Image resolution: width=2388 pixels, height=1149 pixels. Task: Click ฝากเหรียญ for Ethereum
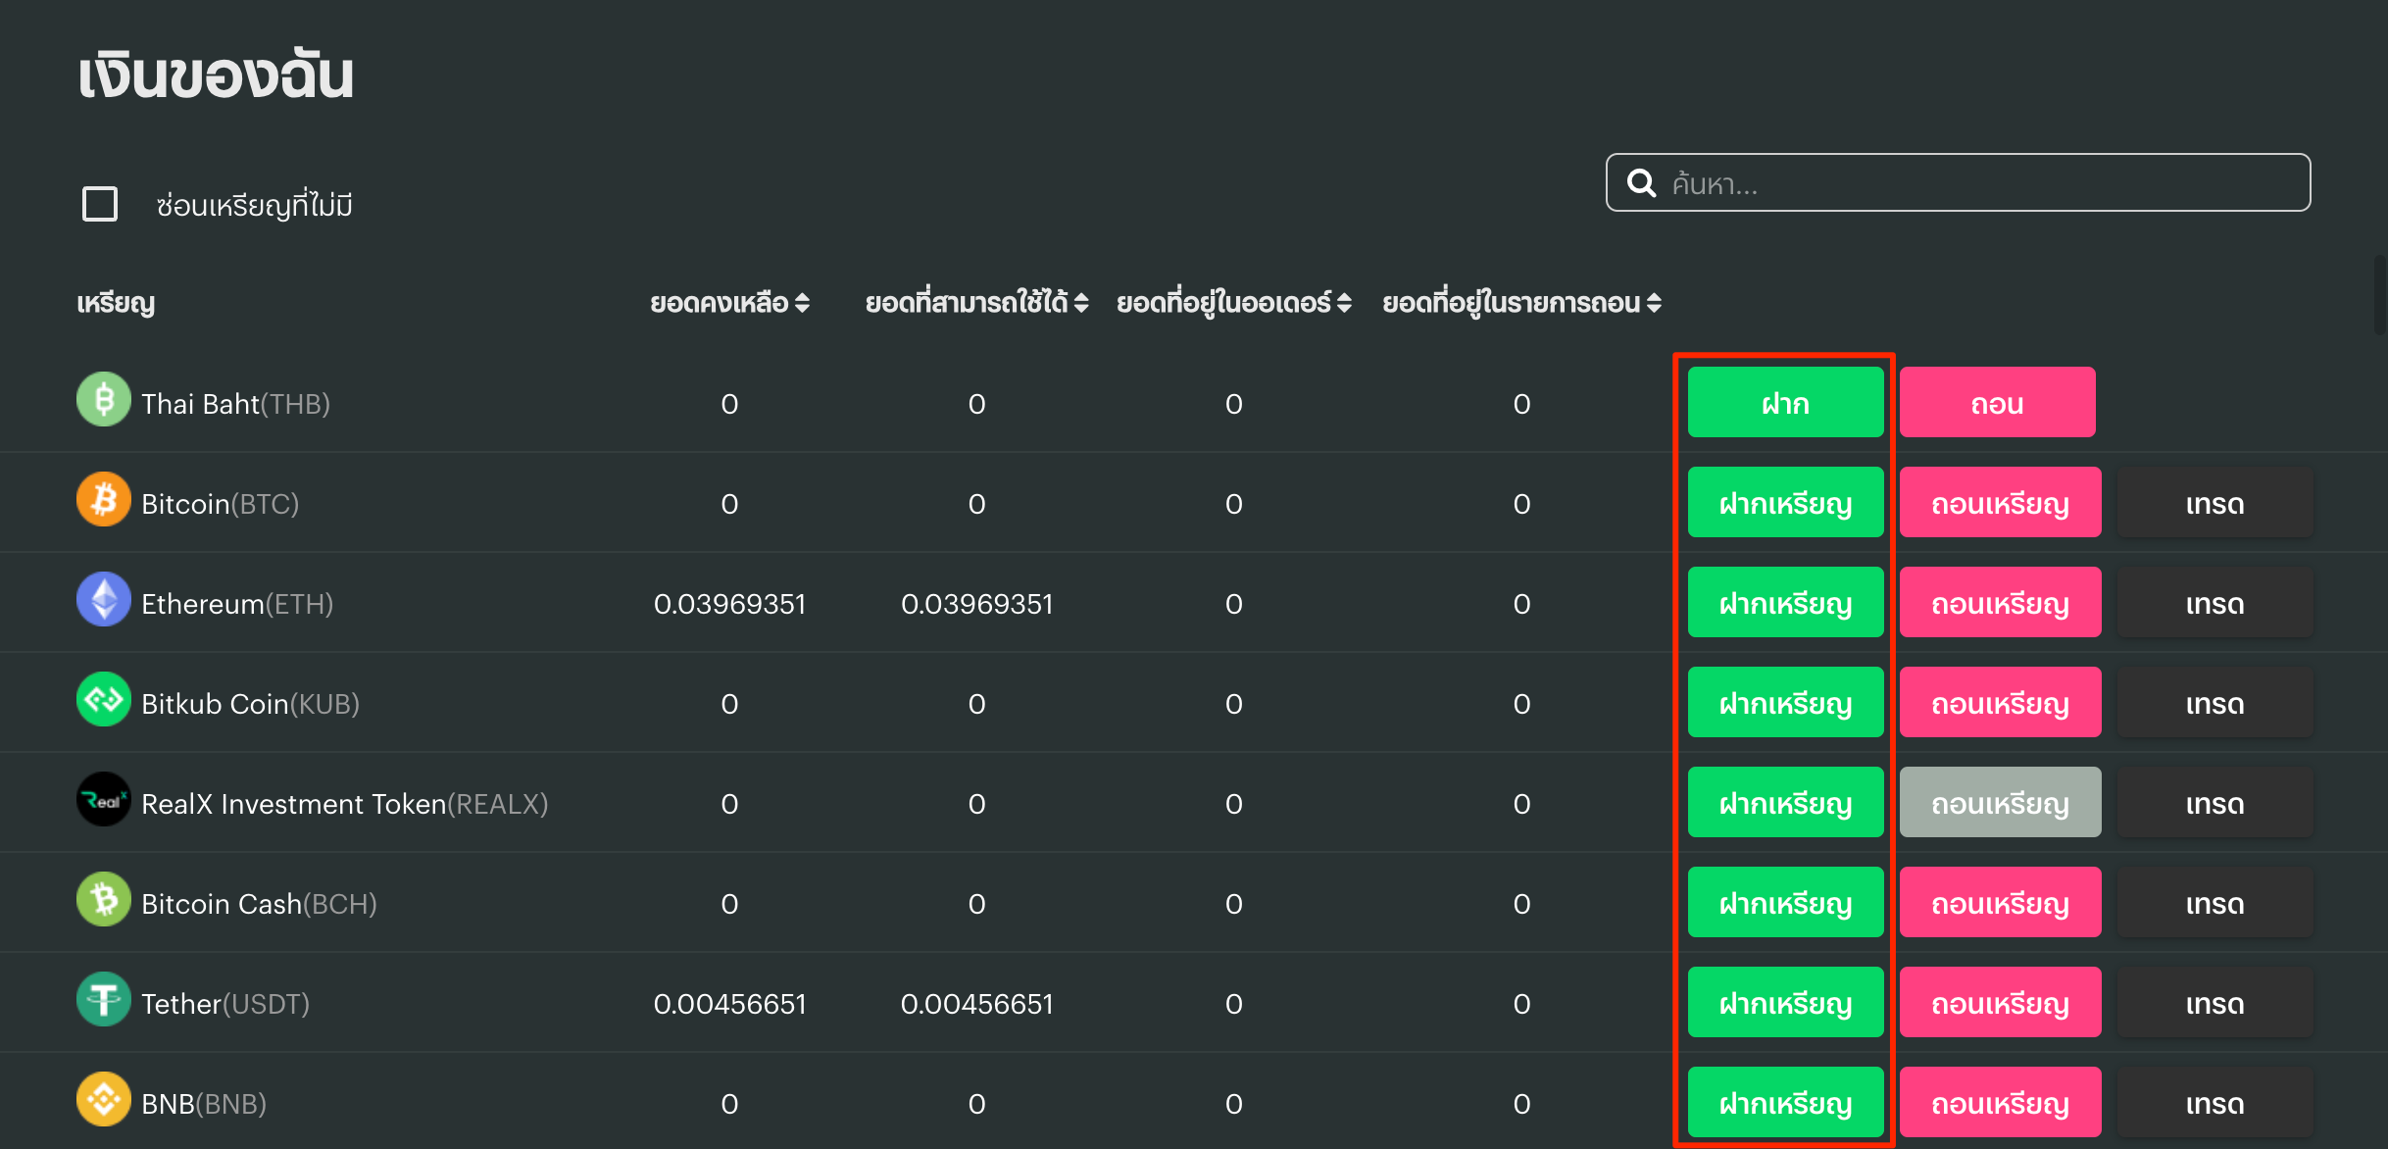click(x=1785, y=603)
